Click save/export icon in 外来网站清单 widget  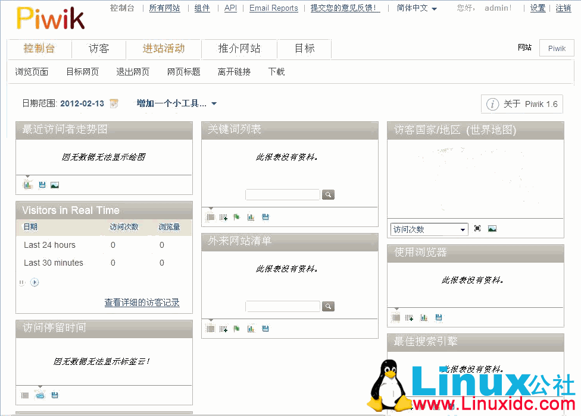click(265, 329)
